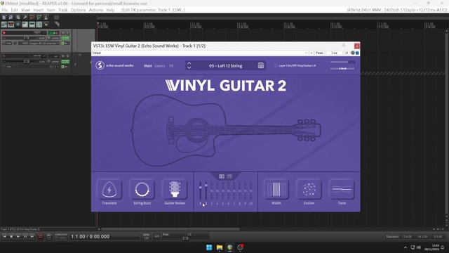Open the Options menu
Viewport: 449px width, 253px height.
pos(78,10)
